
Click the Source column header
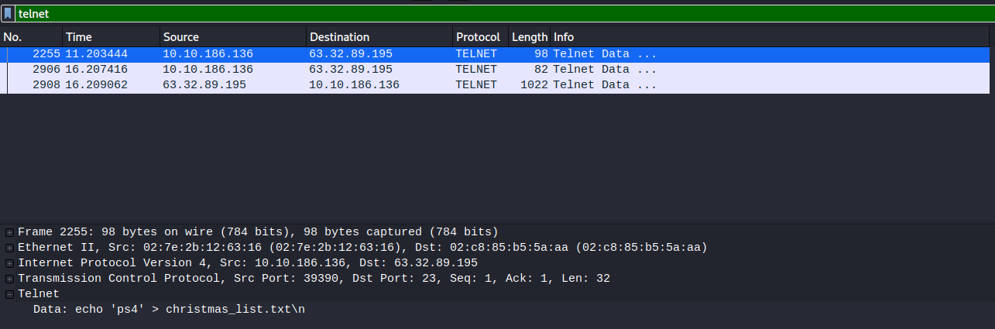[232, 37]
